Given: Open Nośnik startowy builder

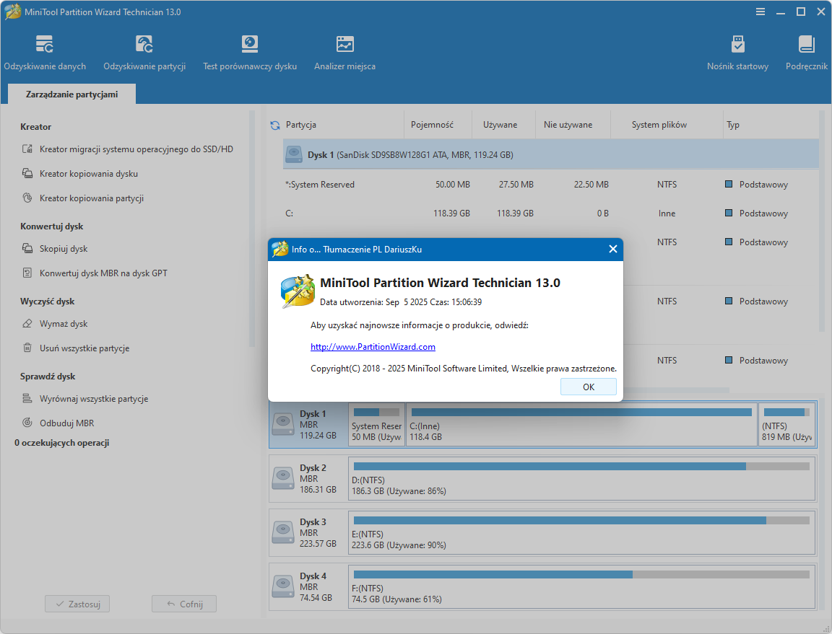Looking at the screenshot, I should (737, 53).
